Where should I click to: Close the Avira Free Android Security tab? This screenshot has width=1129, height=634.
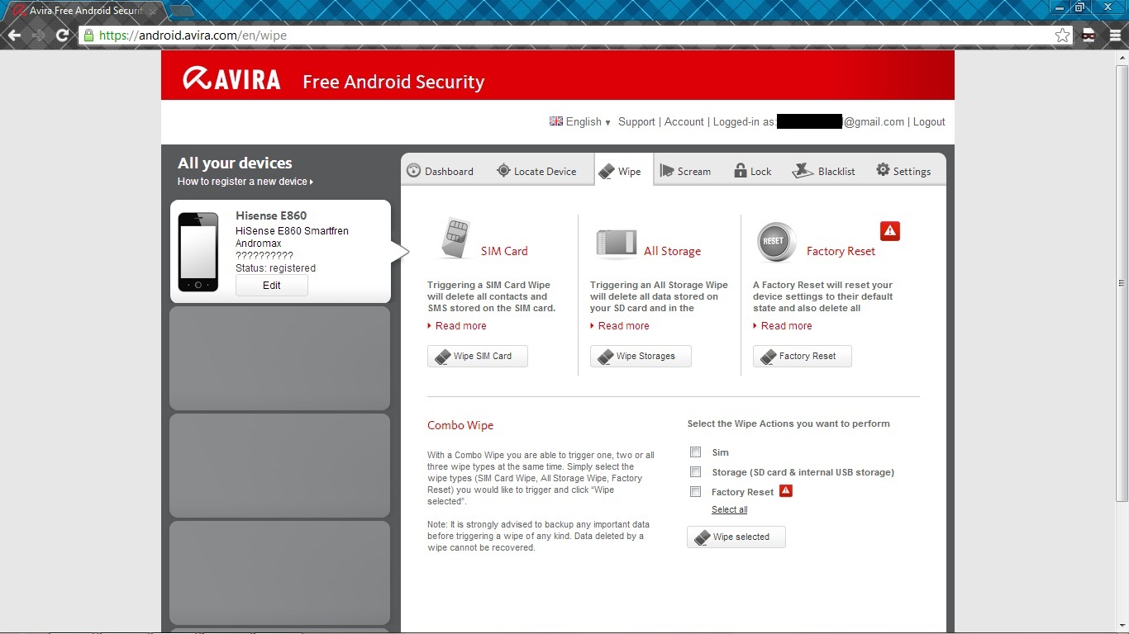pos(152,12)
